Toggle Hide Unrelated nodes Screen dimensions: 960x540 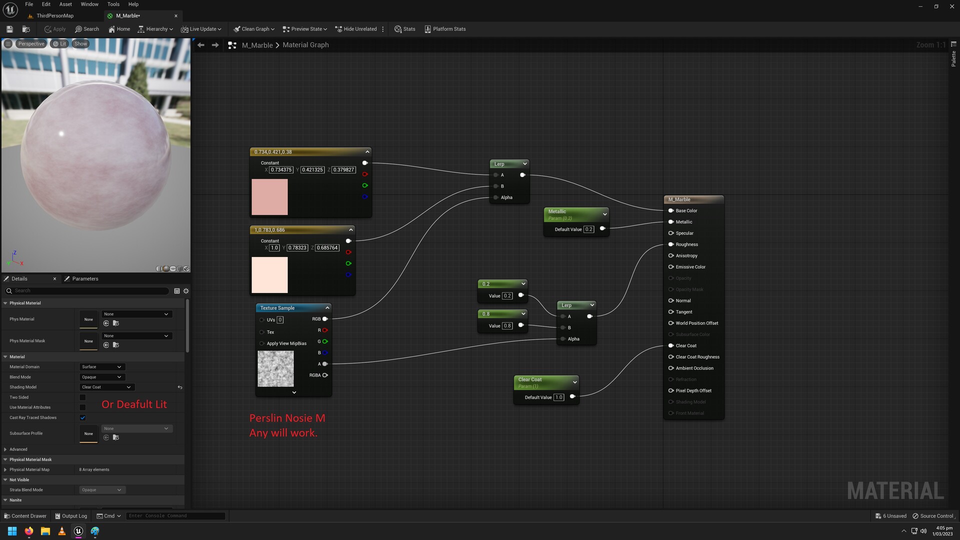click(x=356, y=28)
